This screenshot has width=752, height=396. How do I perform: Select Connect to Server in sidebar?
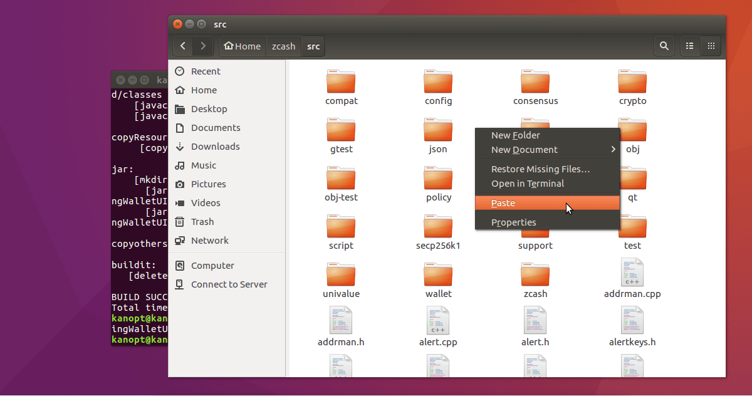[x=229, y=284]
